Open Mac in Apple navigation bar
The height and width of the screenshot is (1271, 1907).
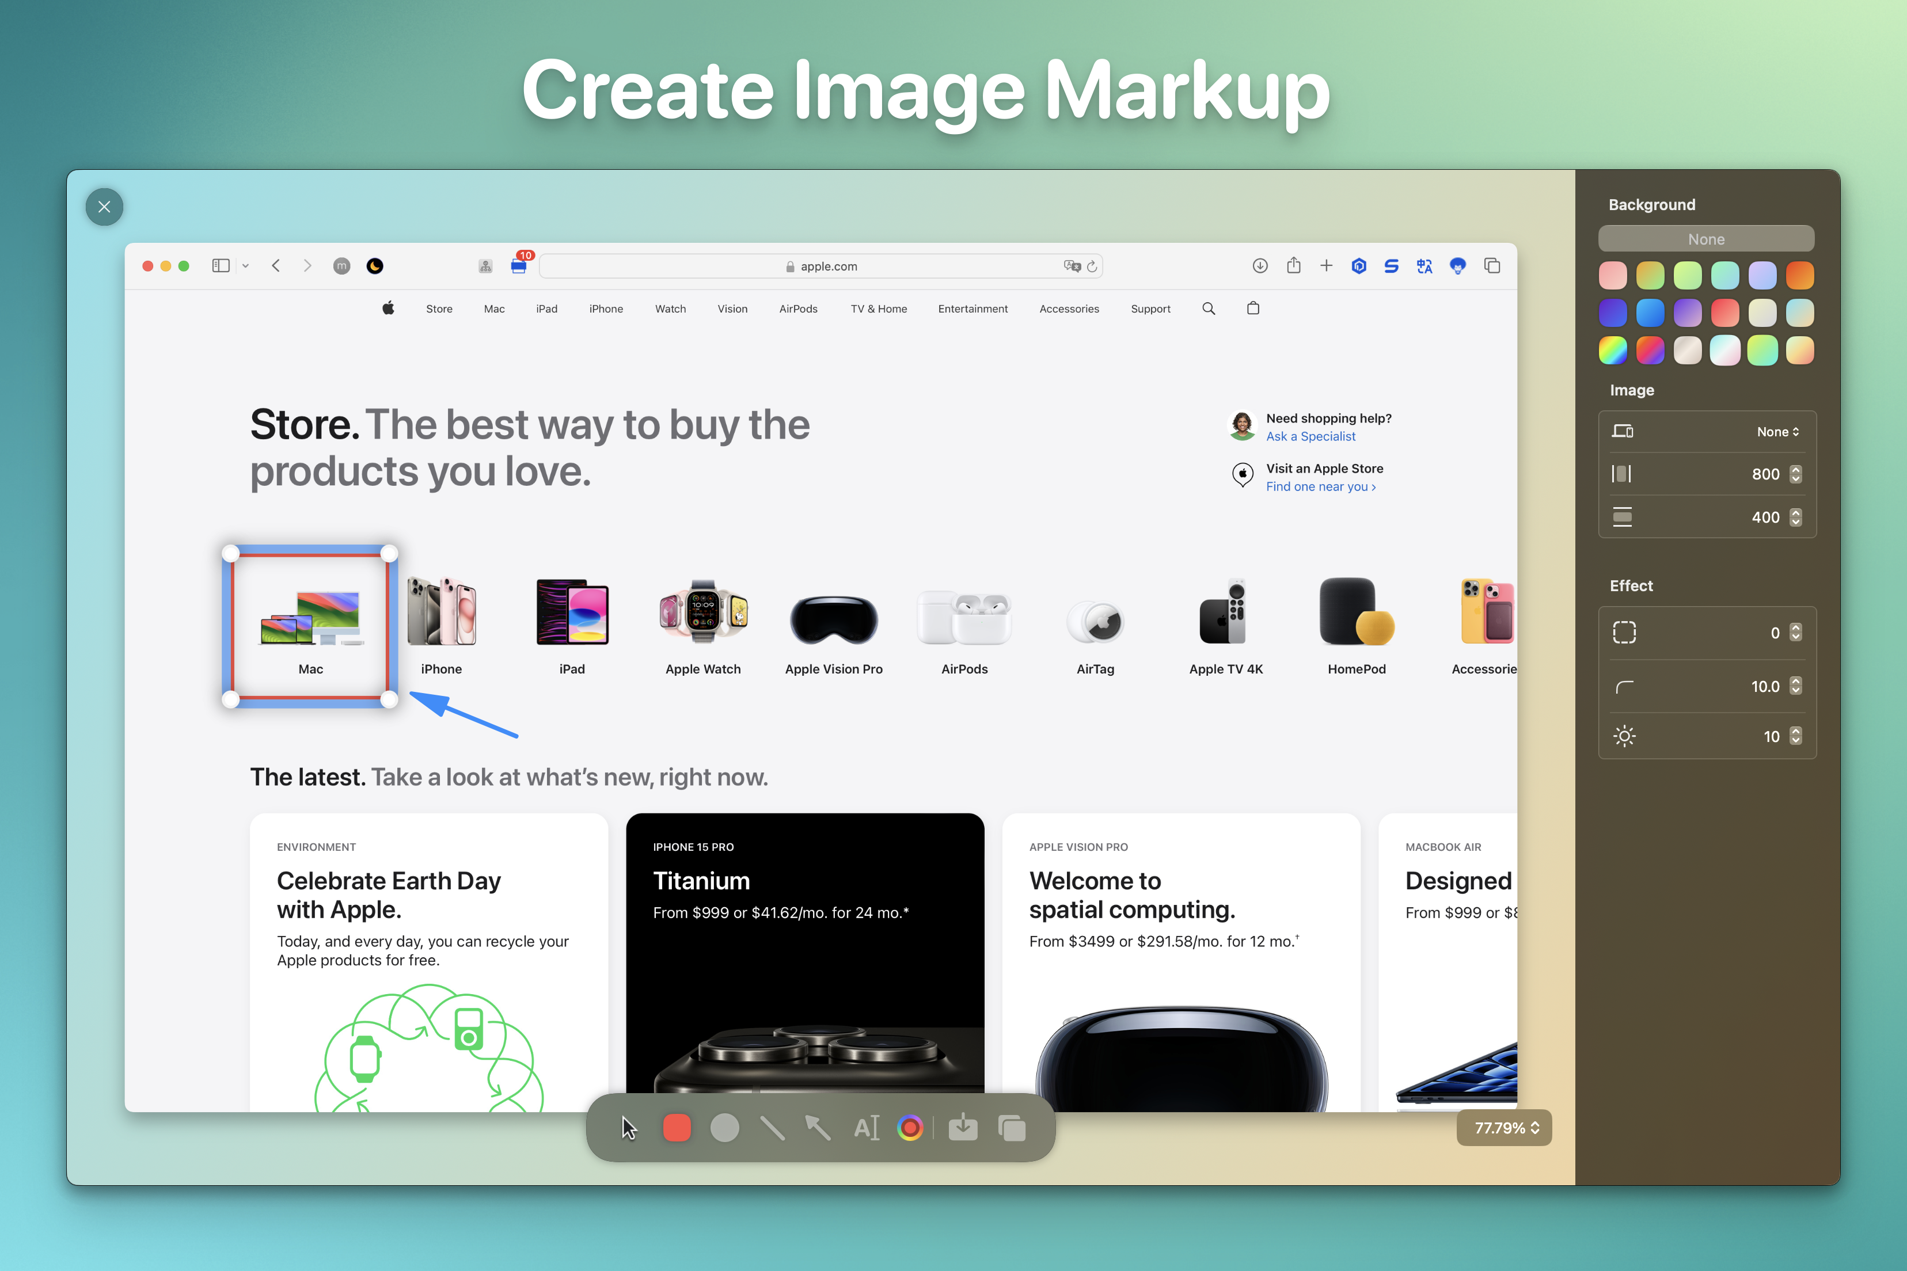tap(495, 309)
